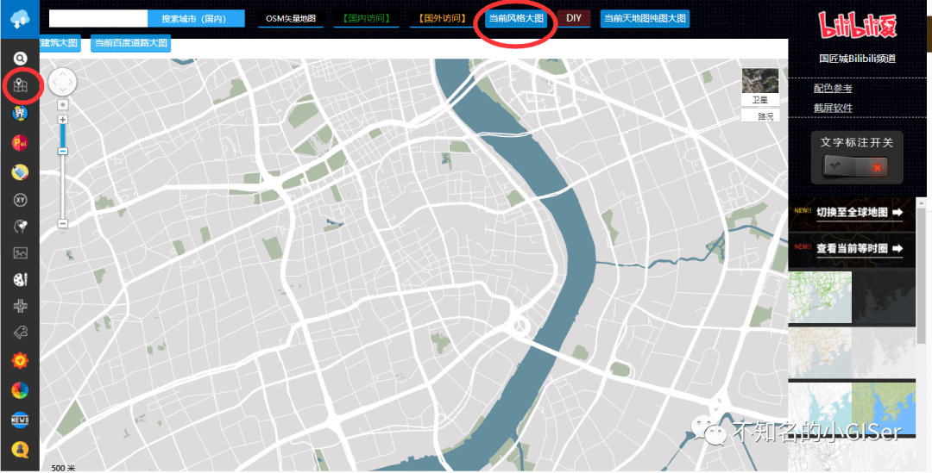The width and height of the screenshot is (932, 473).
Task: Select the price tag sidebar icon
Action: tap(20, 332)
